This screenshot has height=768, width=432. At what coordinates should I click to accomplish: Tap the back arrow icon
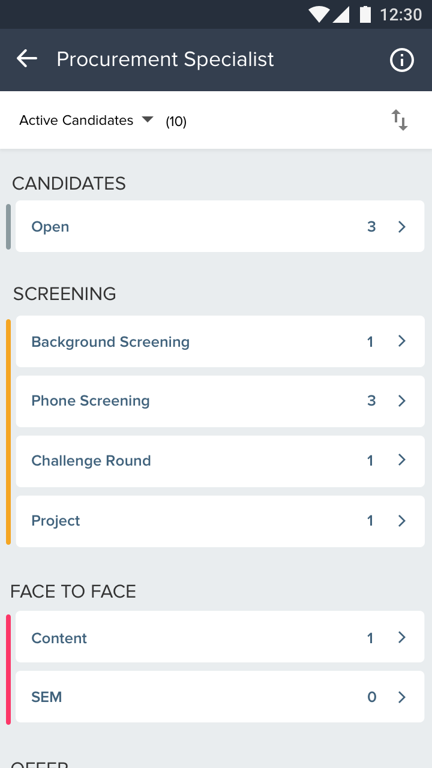pos(27,59)
